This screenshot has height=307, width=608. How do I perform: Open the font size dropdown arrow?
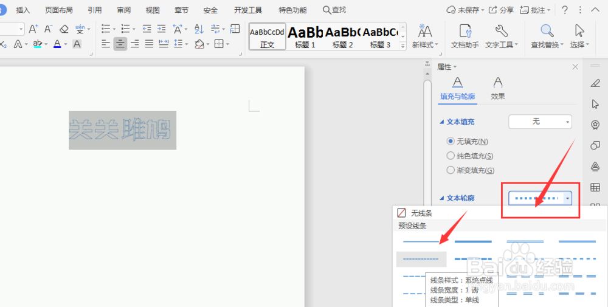coord(21,29)
